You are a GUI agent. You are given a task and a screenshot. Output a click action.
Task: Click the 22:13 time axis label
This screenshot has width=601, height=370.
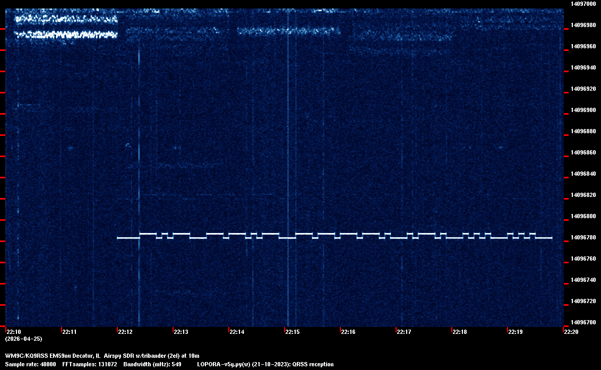pyautogui.click(x=181, y=332)
